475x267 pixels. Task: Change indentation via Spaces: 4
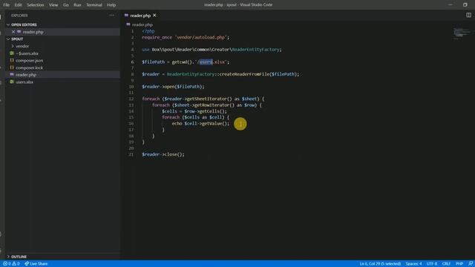413,264
